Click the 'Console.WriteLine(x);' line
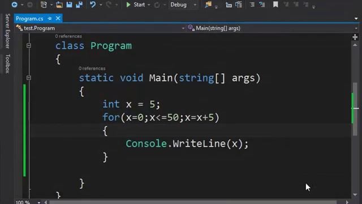Image resolution: width=362 pixels, height=204 pixels. 187,143
